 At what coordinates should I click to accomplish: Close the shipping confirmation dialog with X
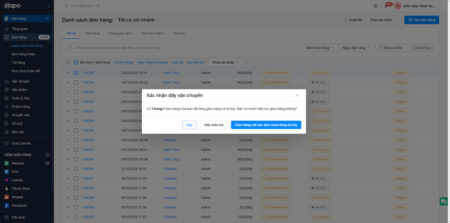coord(297,95)
